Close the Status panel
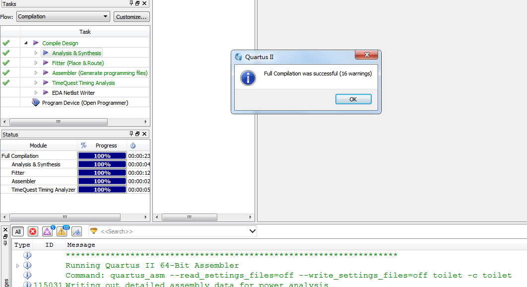 [144, 134]
